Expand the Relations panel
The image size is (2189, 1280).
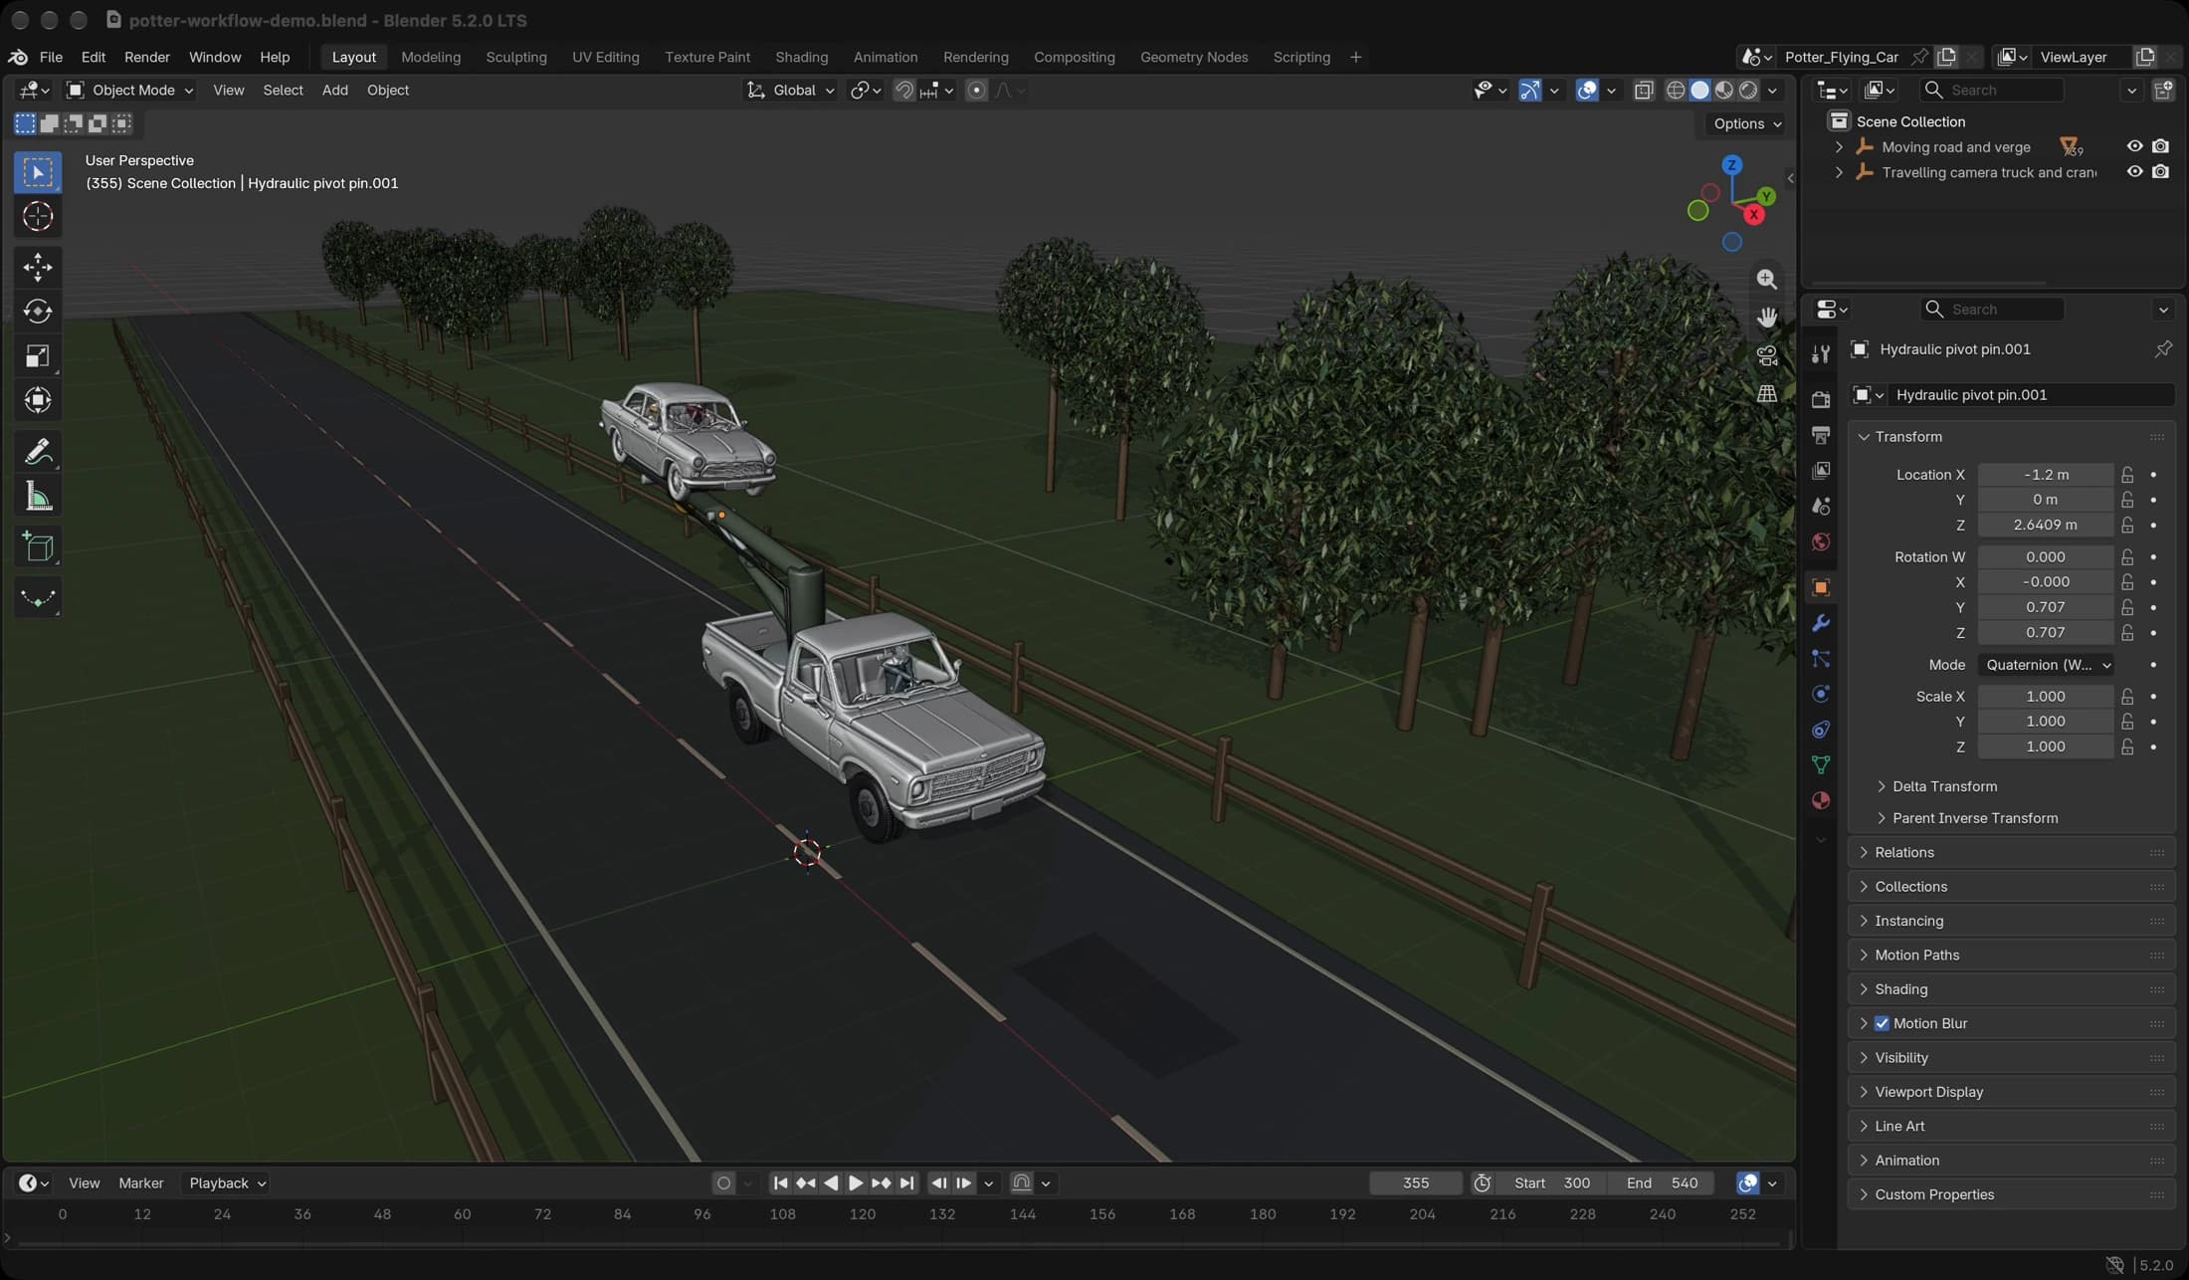tap(2010, 852)
